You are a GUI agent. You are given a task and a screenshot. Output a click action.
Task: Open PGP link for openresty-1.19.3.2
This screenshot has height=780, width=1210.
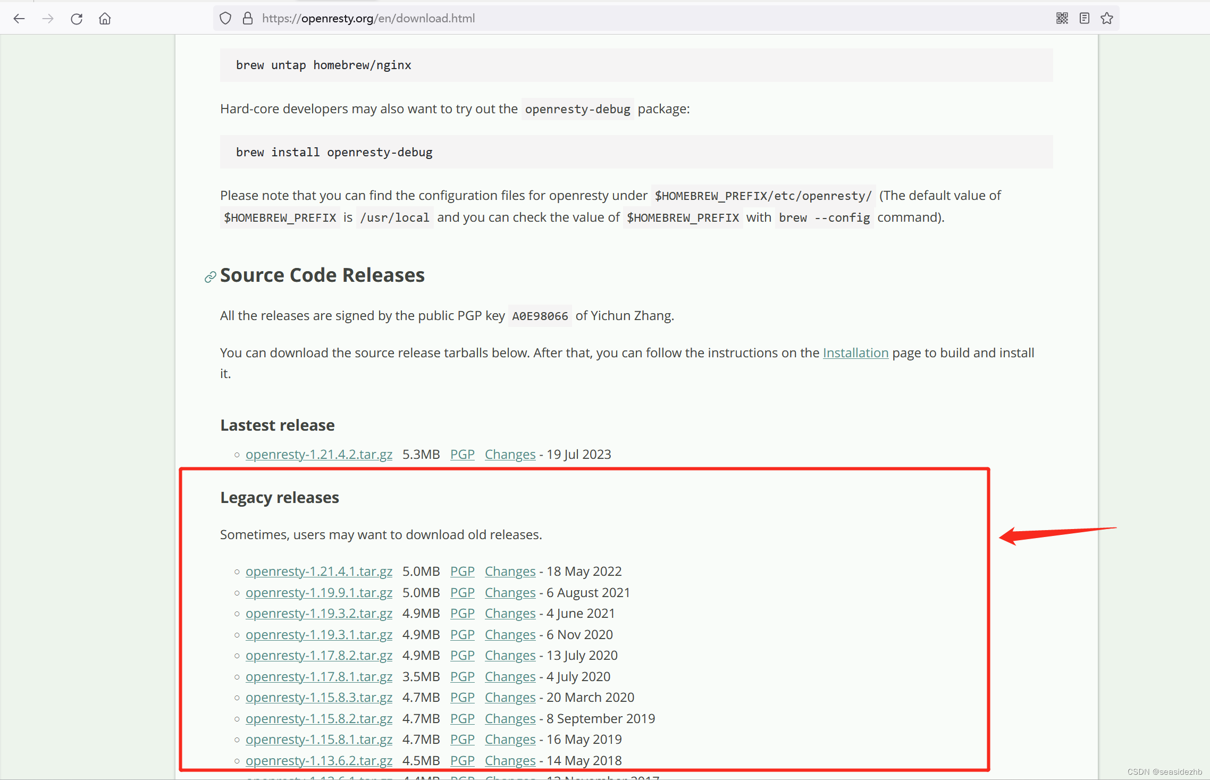[463, 614]
